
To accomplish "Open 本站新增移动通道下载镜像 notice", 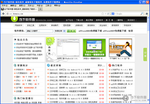I will (27, 58).
